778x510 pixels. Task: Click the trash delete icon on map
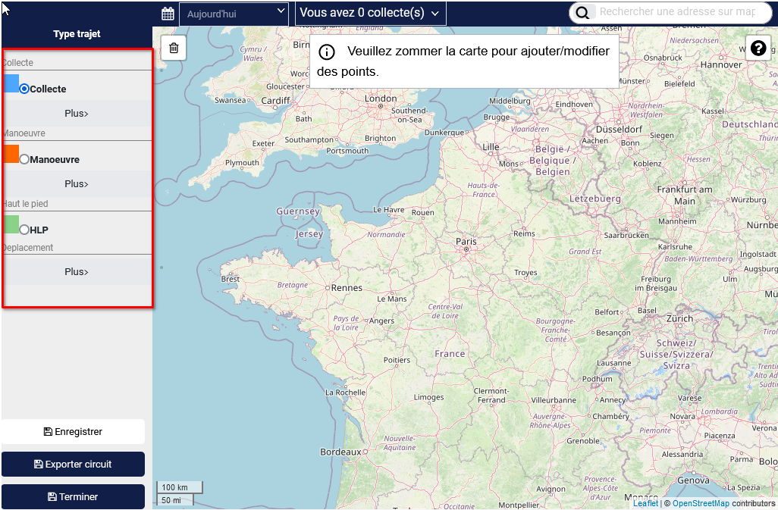click(174, 48)
